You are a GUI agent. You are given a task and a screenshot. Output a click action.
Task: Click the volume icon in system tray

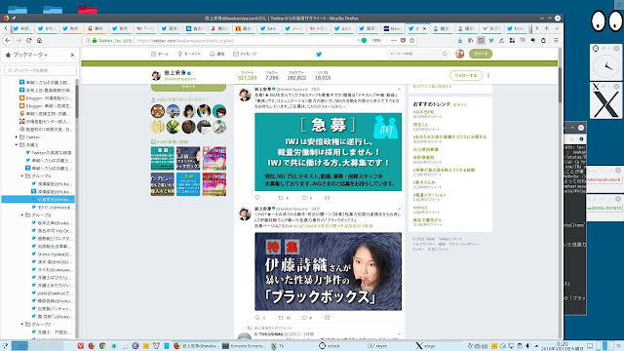[x=527, y=346]
